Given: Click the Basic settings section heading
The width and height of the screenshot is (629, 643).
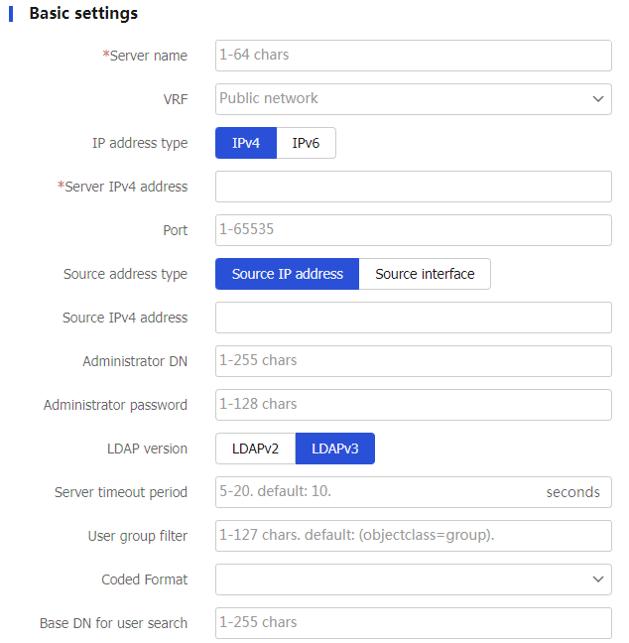Looking at the screenshot, I should pos(83,13).
